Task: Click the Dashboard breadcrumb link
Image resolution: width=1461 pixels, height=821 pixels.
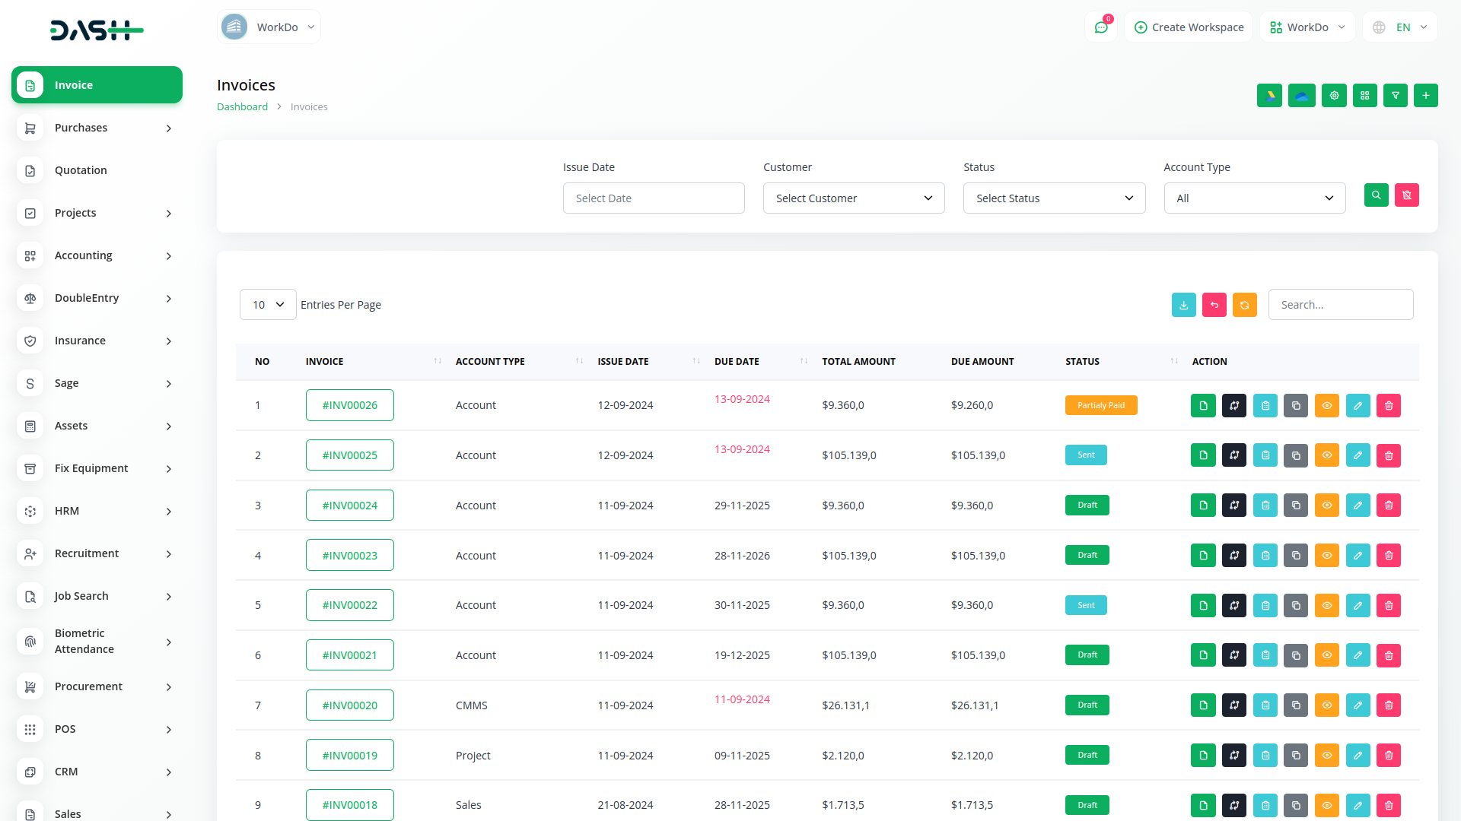Action: [x=242, y=107]
